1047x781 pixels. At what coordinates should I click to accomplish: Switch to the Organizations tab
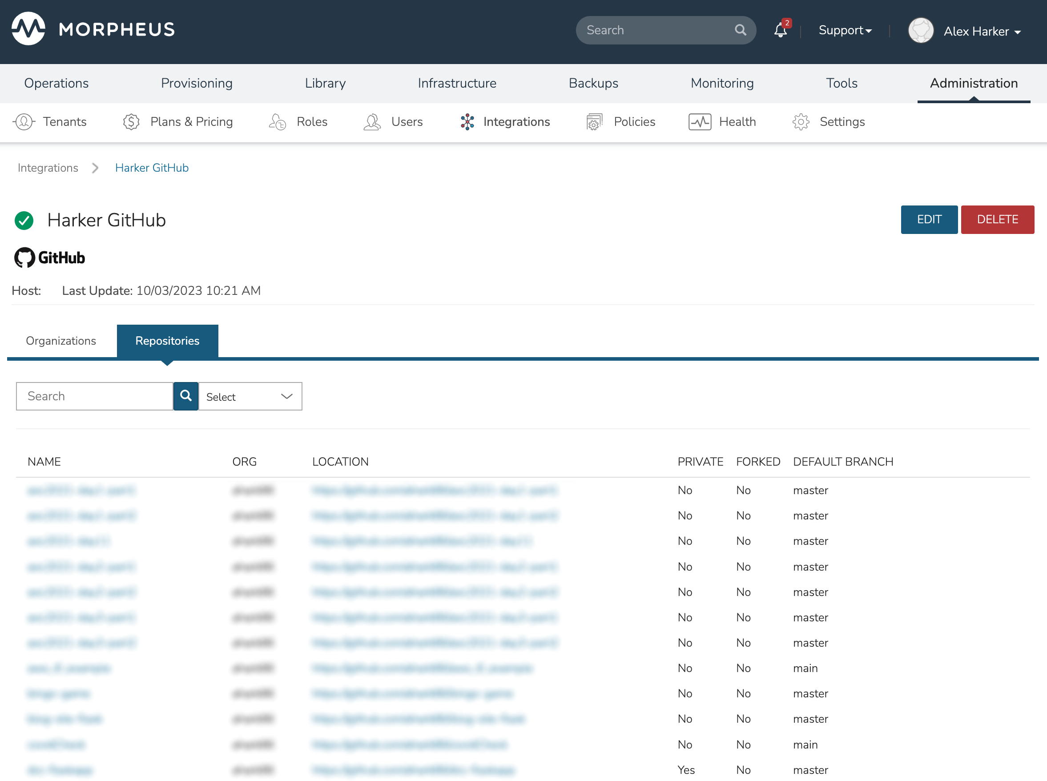point(61,340)
